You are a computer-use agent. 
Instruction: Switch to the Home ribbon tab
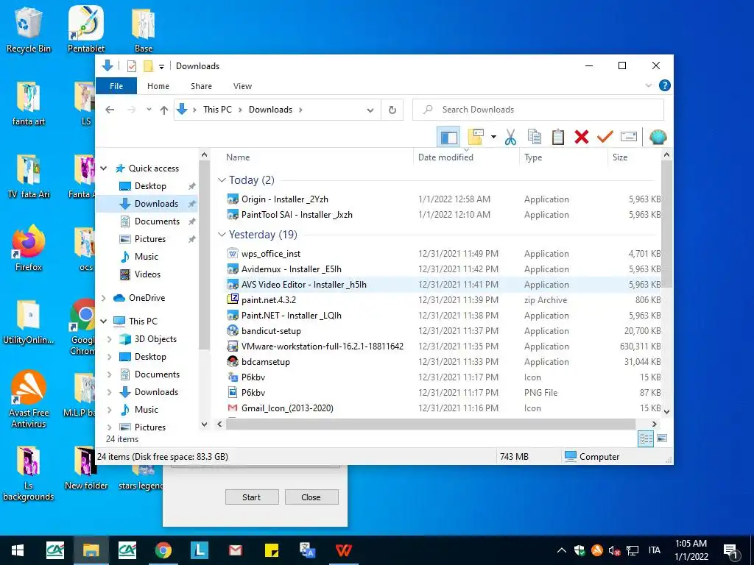click(x=158, y=86)
